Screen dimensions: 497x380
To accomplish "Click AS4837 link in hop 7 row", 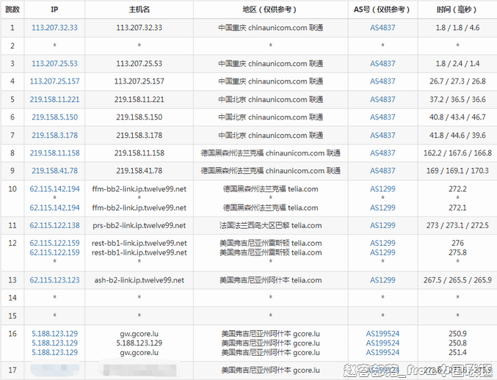I will [382, 135].
